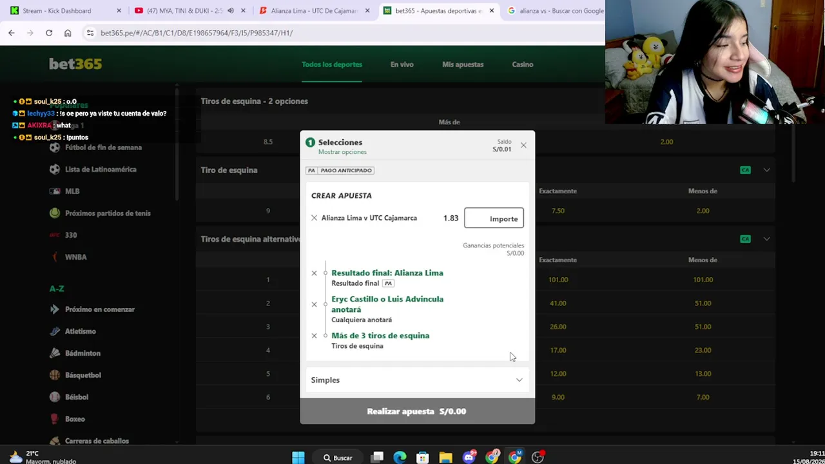
Task: Open Discord from the taskbar
Action: 469,458
